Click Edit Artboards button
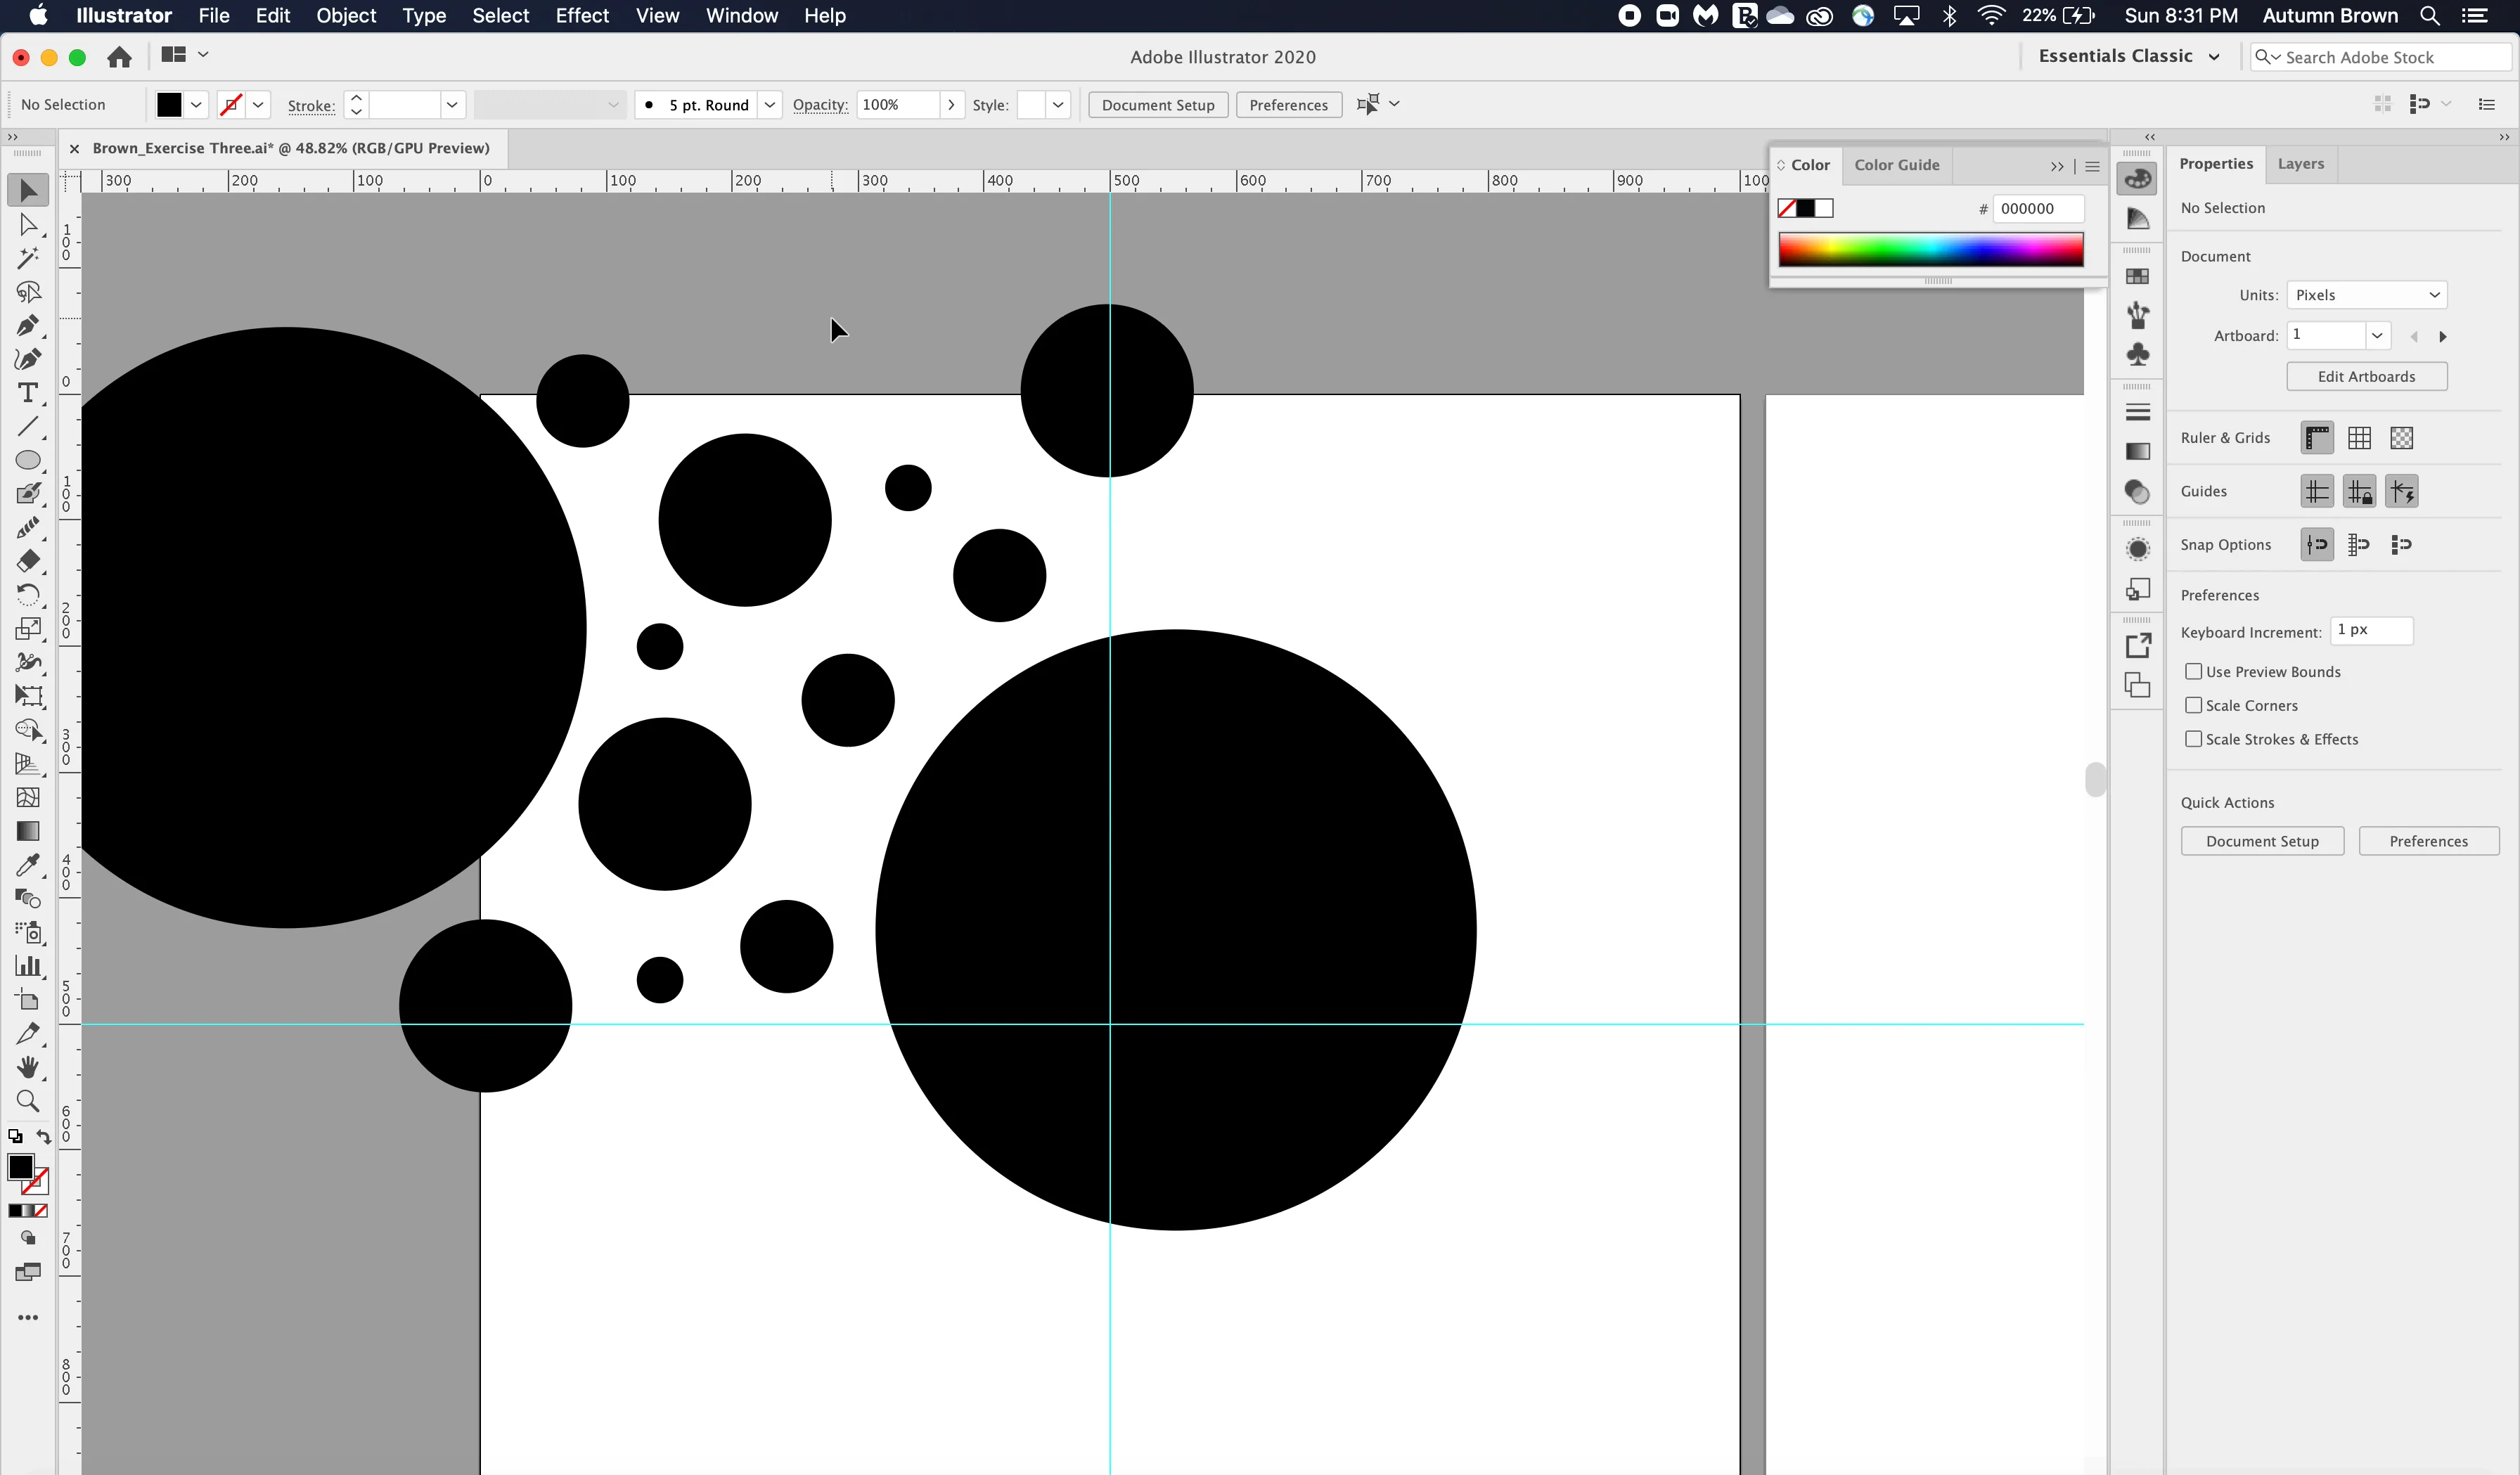 [2366, 376]
